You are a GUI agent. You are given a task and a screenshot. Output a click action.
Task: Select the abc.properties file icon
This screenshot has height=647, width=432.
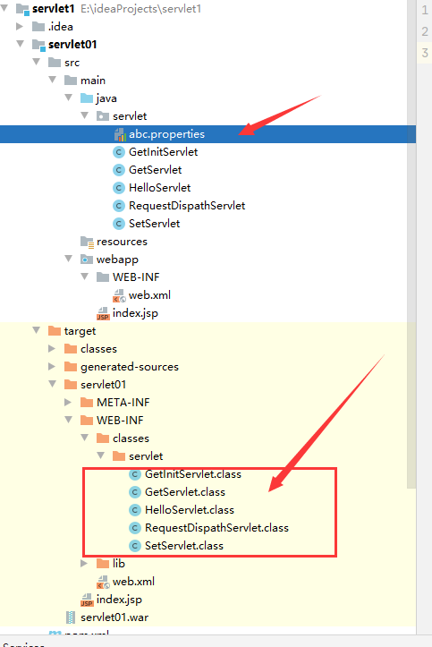click(x=120, y=134)
